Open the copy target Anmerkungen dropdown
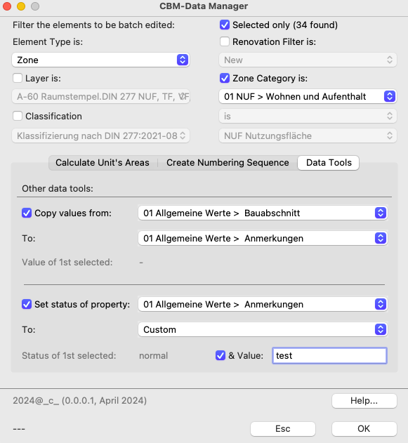408x443 pixels. pos(263,239)
